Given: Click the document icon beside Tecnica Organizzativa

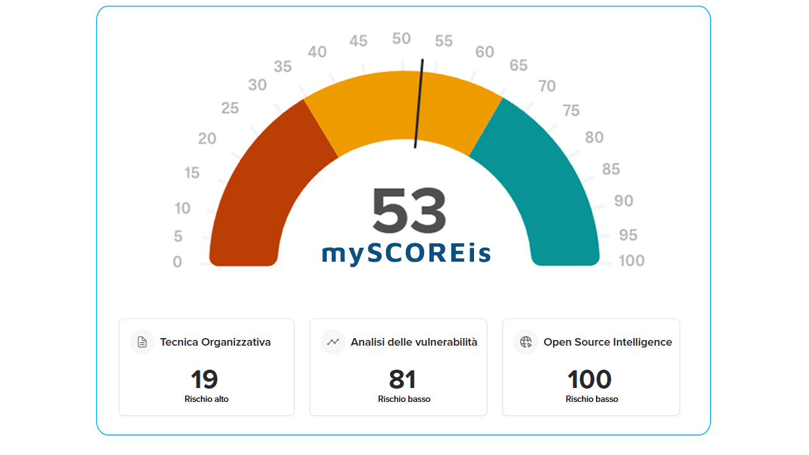Looking at the screenshot, I should tap(142, 342).
